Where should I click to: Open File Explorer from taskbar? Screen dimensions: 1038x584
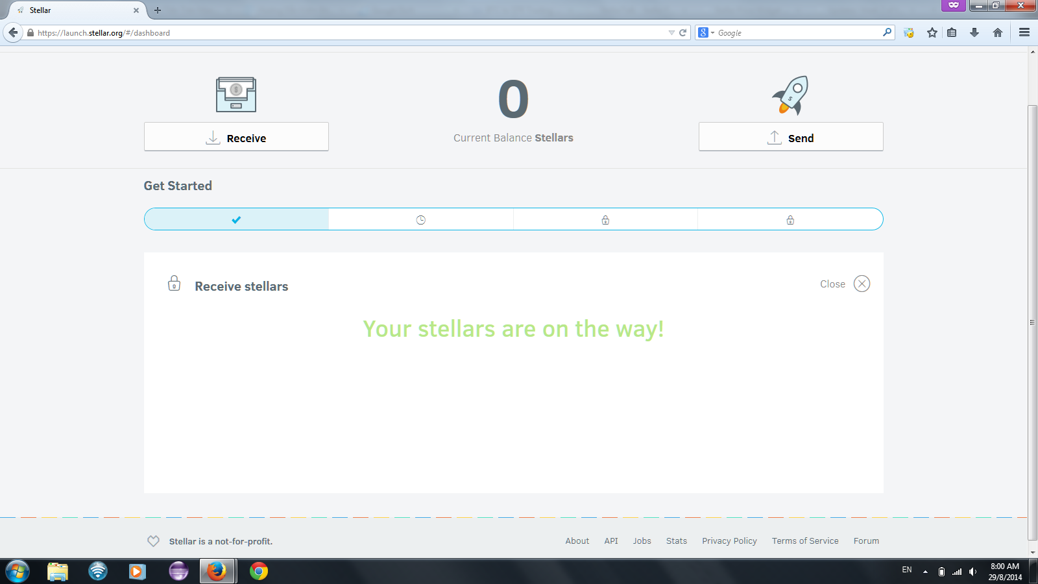click(x=58, y=571)
